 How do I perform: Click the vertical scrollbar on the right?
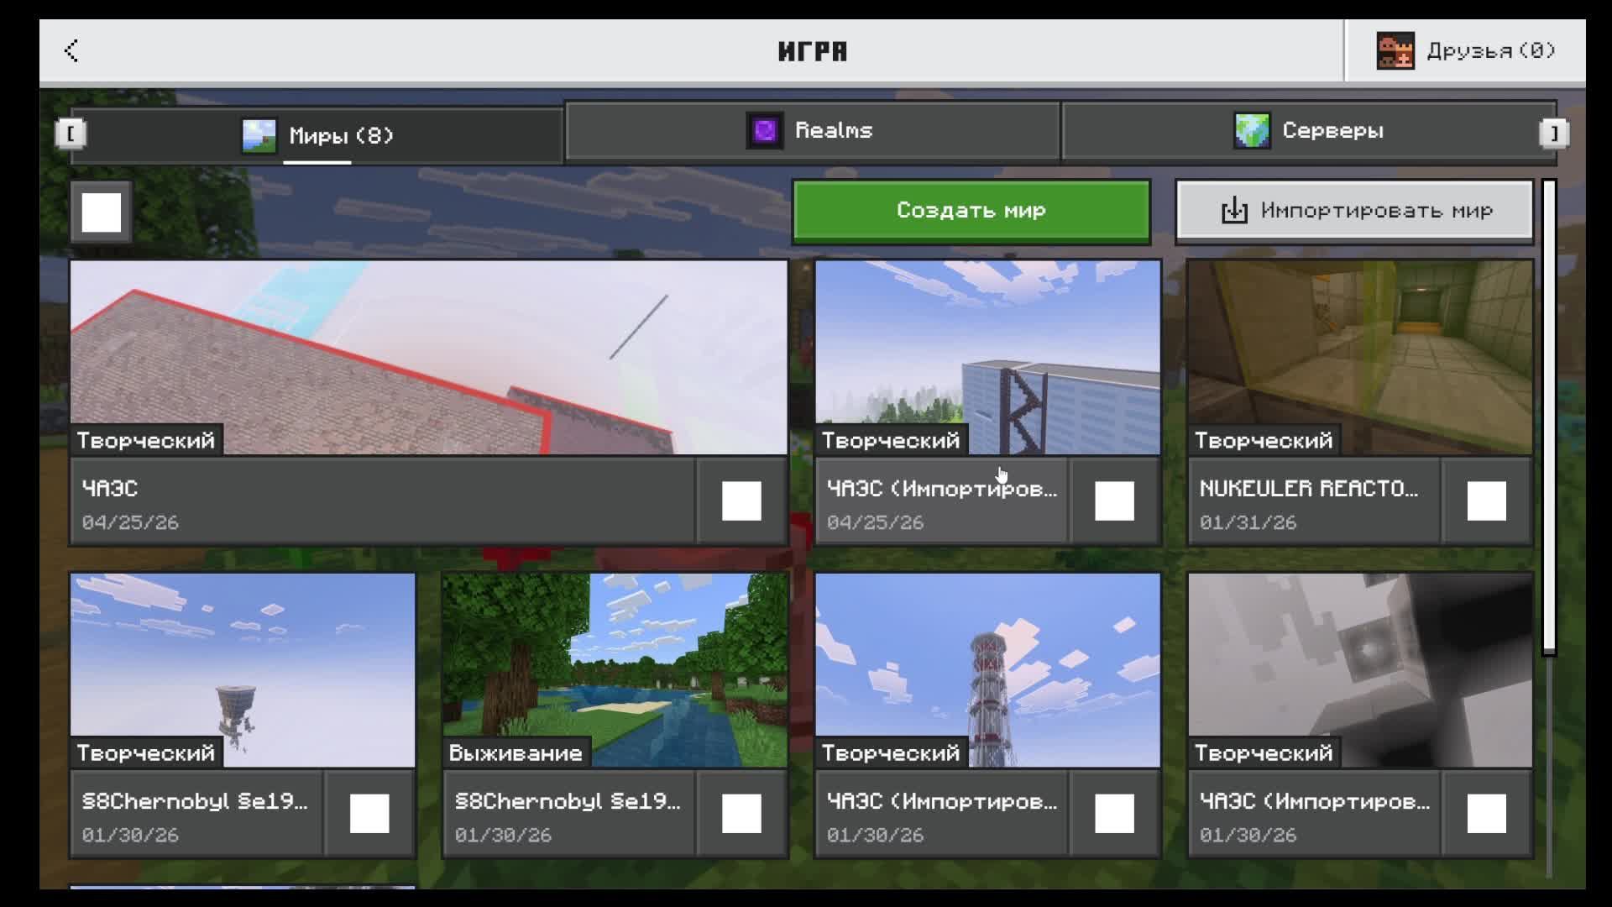point(1549,417)
